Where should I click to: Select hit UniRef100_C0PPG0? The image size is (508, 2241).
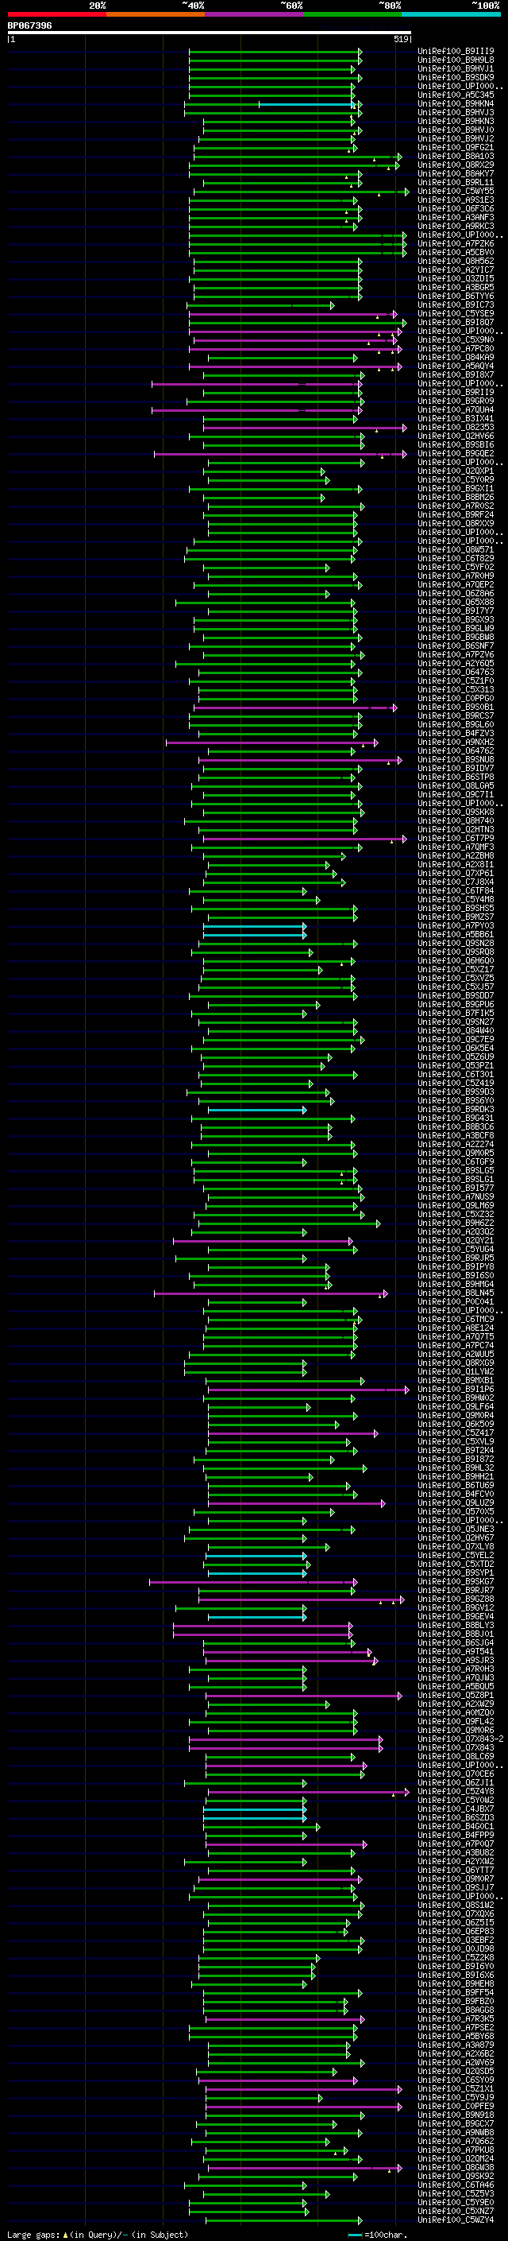pyautogui.click(x=455, y=699)
